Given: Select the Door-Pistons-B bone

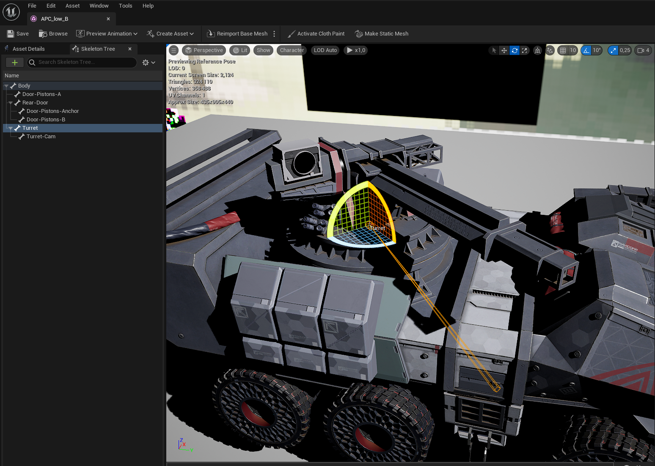Looking at the screenshot, I should (x=83, y=120).
